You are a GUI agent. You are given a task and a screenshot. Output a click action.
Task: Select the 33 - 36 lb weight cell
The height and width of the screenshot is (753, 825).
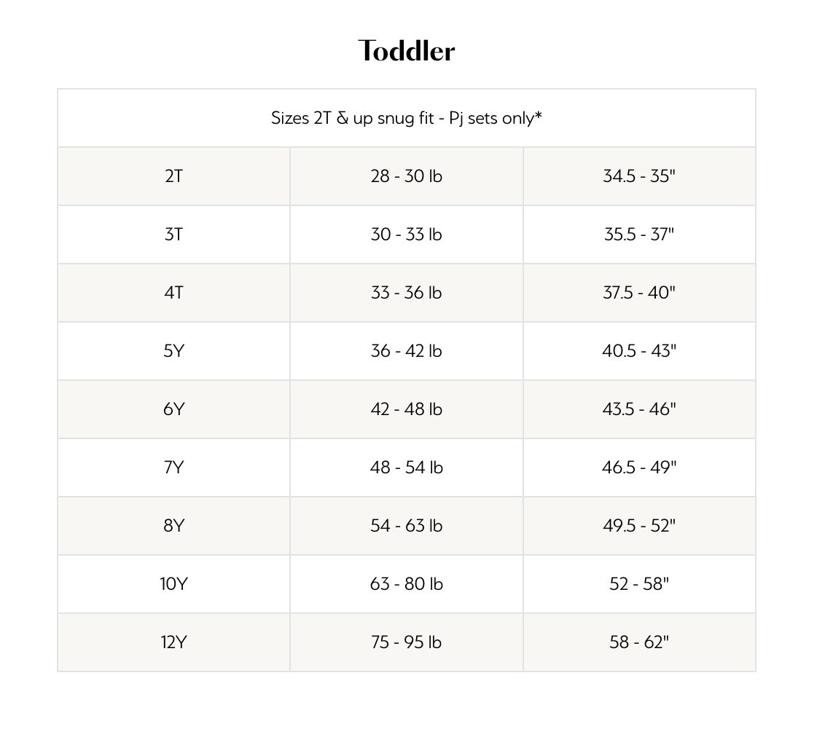coord(406,293)
